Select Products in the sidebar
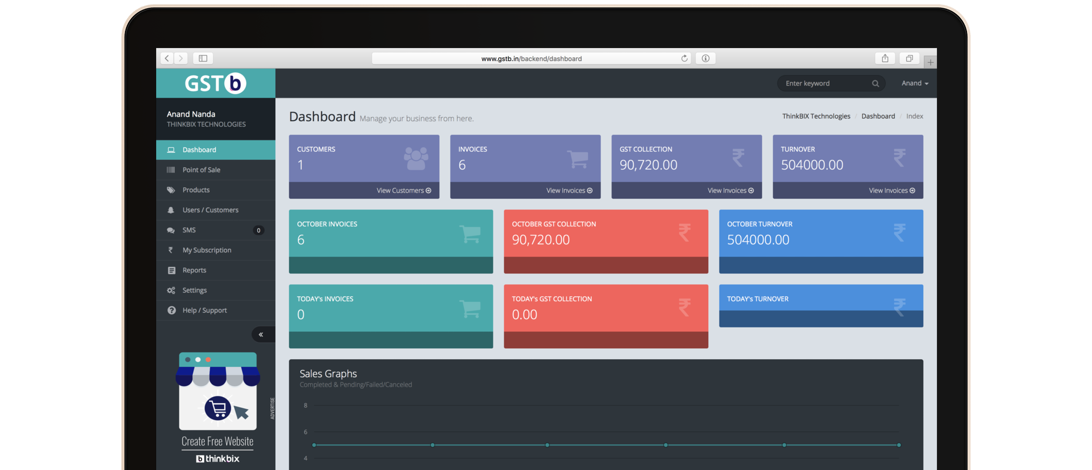Screen dimensions: 1092x470 (195, 190)
